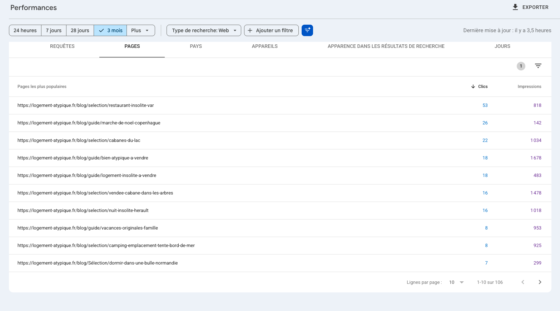Image resolution: width=560 pixels, height=311 pixels.
Task: Switch to the Pays tab
Action: (196, 46)
